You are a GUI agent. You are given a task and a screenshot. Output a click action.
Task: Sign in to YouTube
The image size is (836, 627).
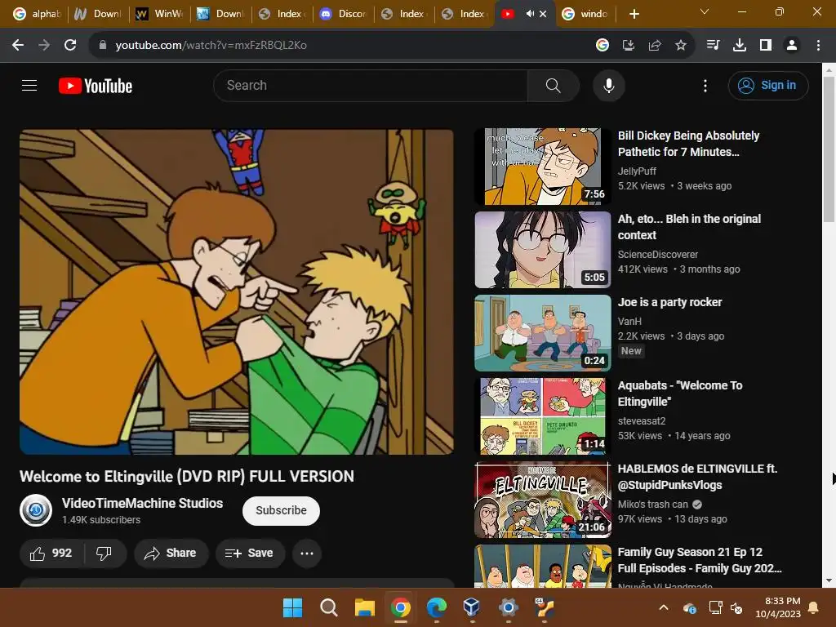pos(768,85)
